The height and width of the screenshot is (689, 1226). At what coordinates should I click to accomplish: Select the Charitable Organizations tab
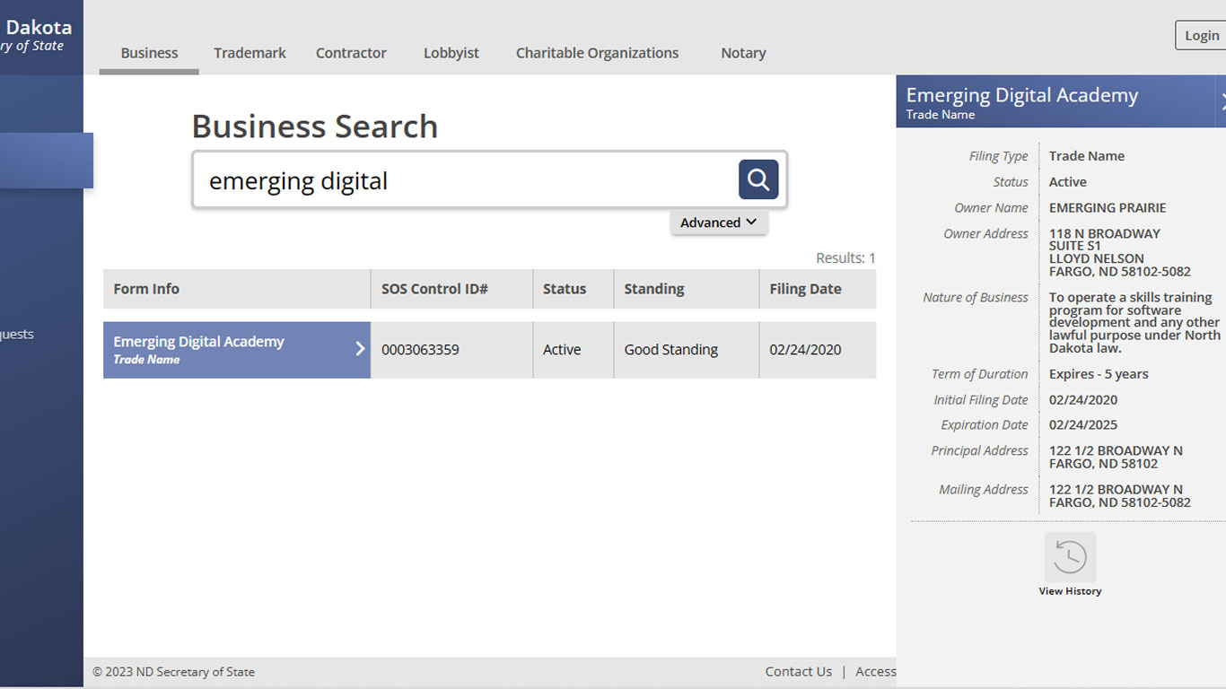pos(597,53)
